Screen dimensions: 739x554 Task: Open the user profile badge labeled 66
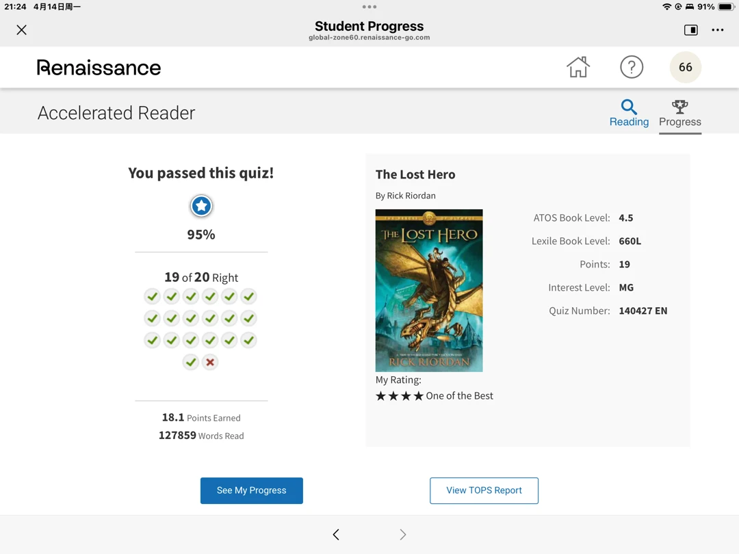point(685,67)
